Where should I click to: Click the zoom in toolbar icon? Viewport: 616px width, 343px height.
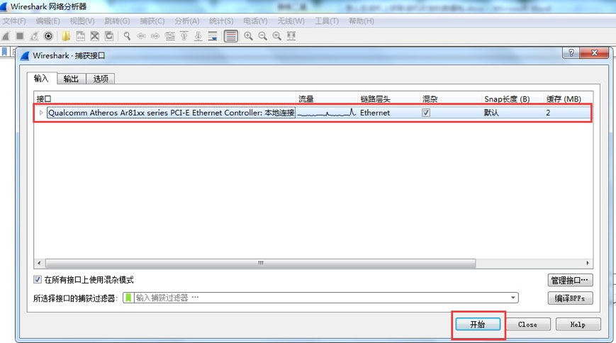[x=248, y=36]
